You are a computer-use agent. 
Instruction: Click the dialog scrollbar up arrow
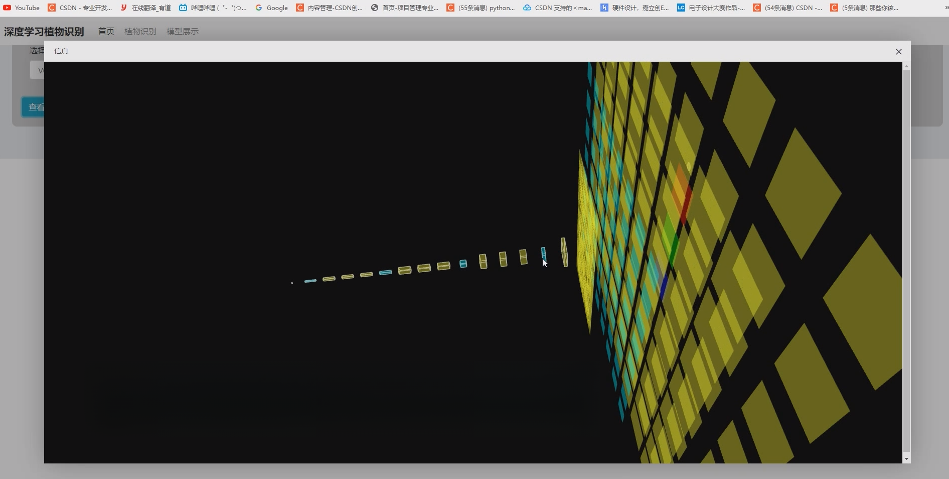(x=906, y=66)
